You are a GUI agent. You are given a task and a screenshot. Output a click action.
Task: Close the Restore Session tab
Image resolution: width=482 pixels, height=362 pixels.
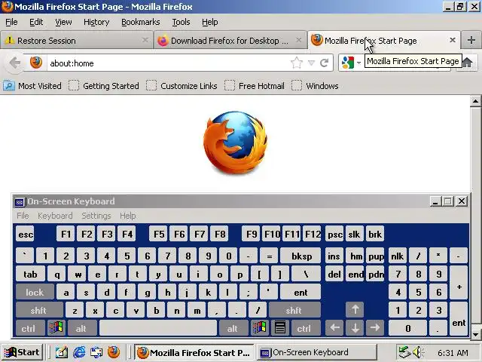145,40
